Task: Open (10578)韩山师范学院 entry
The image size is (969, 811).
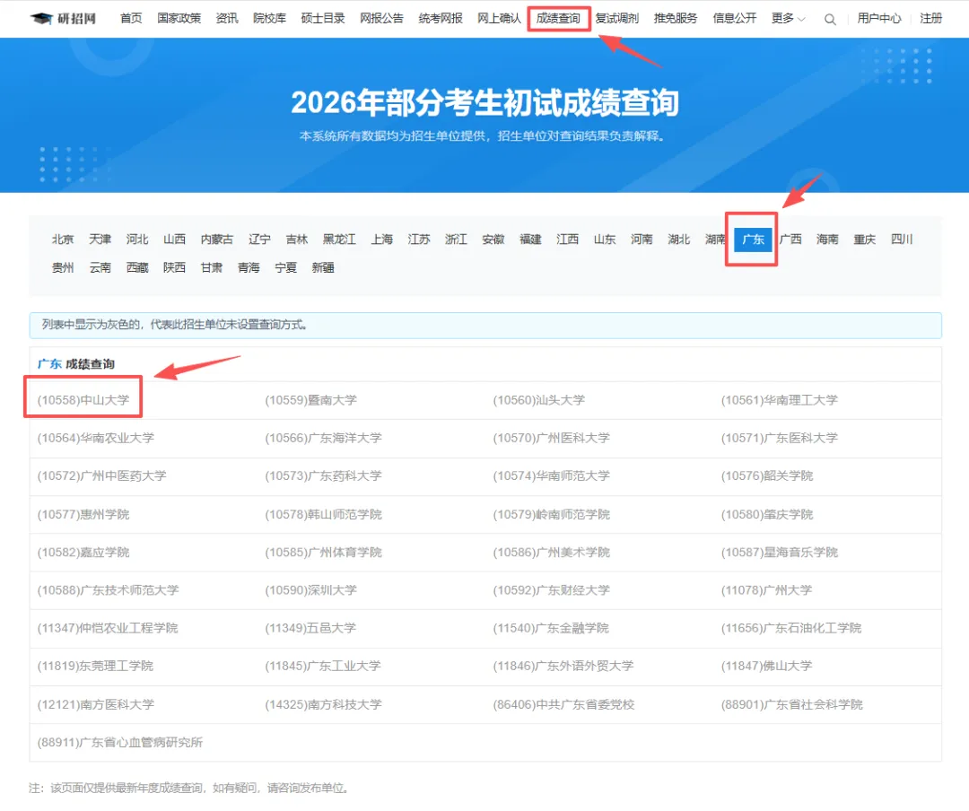Action: 323,514
